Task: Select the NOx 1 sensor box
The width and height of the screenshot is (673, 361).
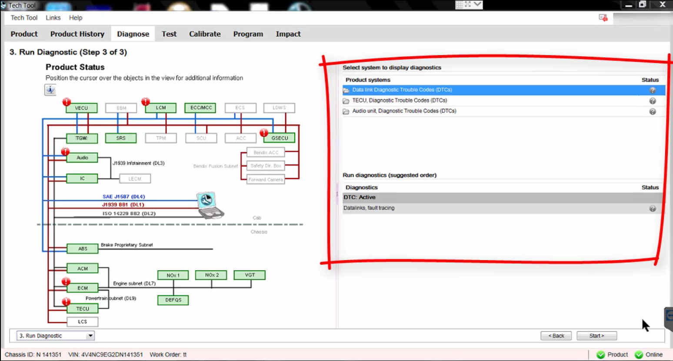Action: click(173, 275)
